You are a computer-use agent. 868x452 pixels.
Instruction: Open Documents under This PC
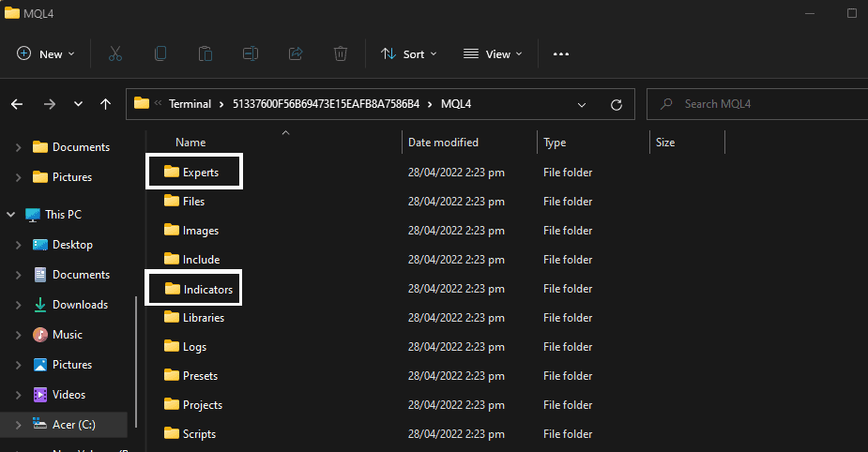[71, 275]
